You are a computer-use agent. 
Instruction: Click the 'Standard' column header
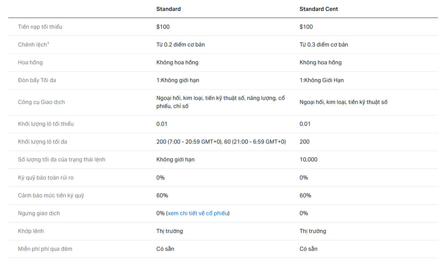pyautogui.click(x=169, y=9)
